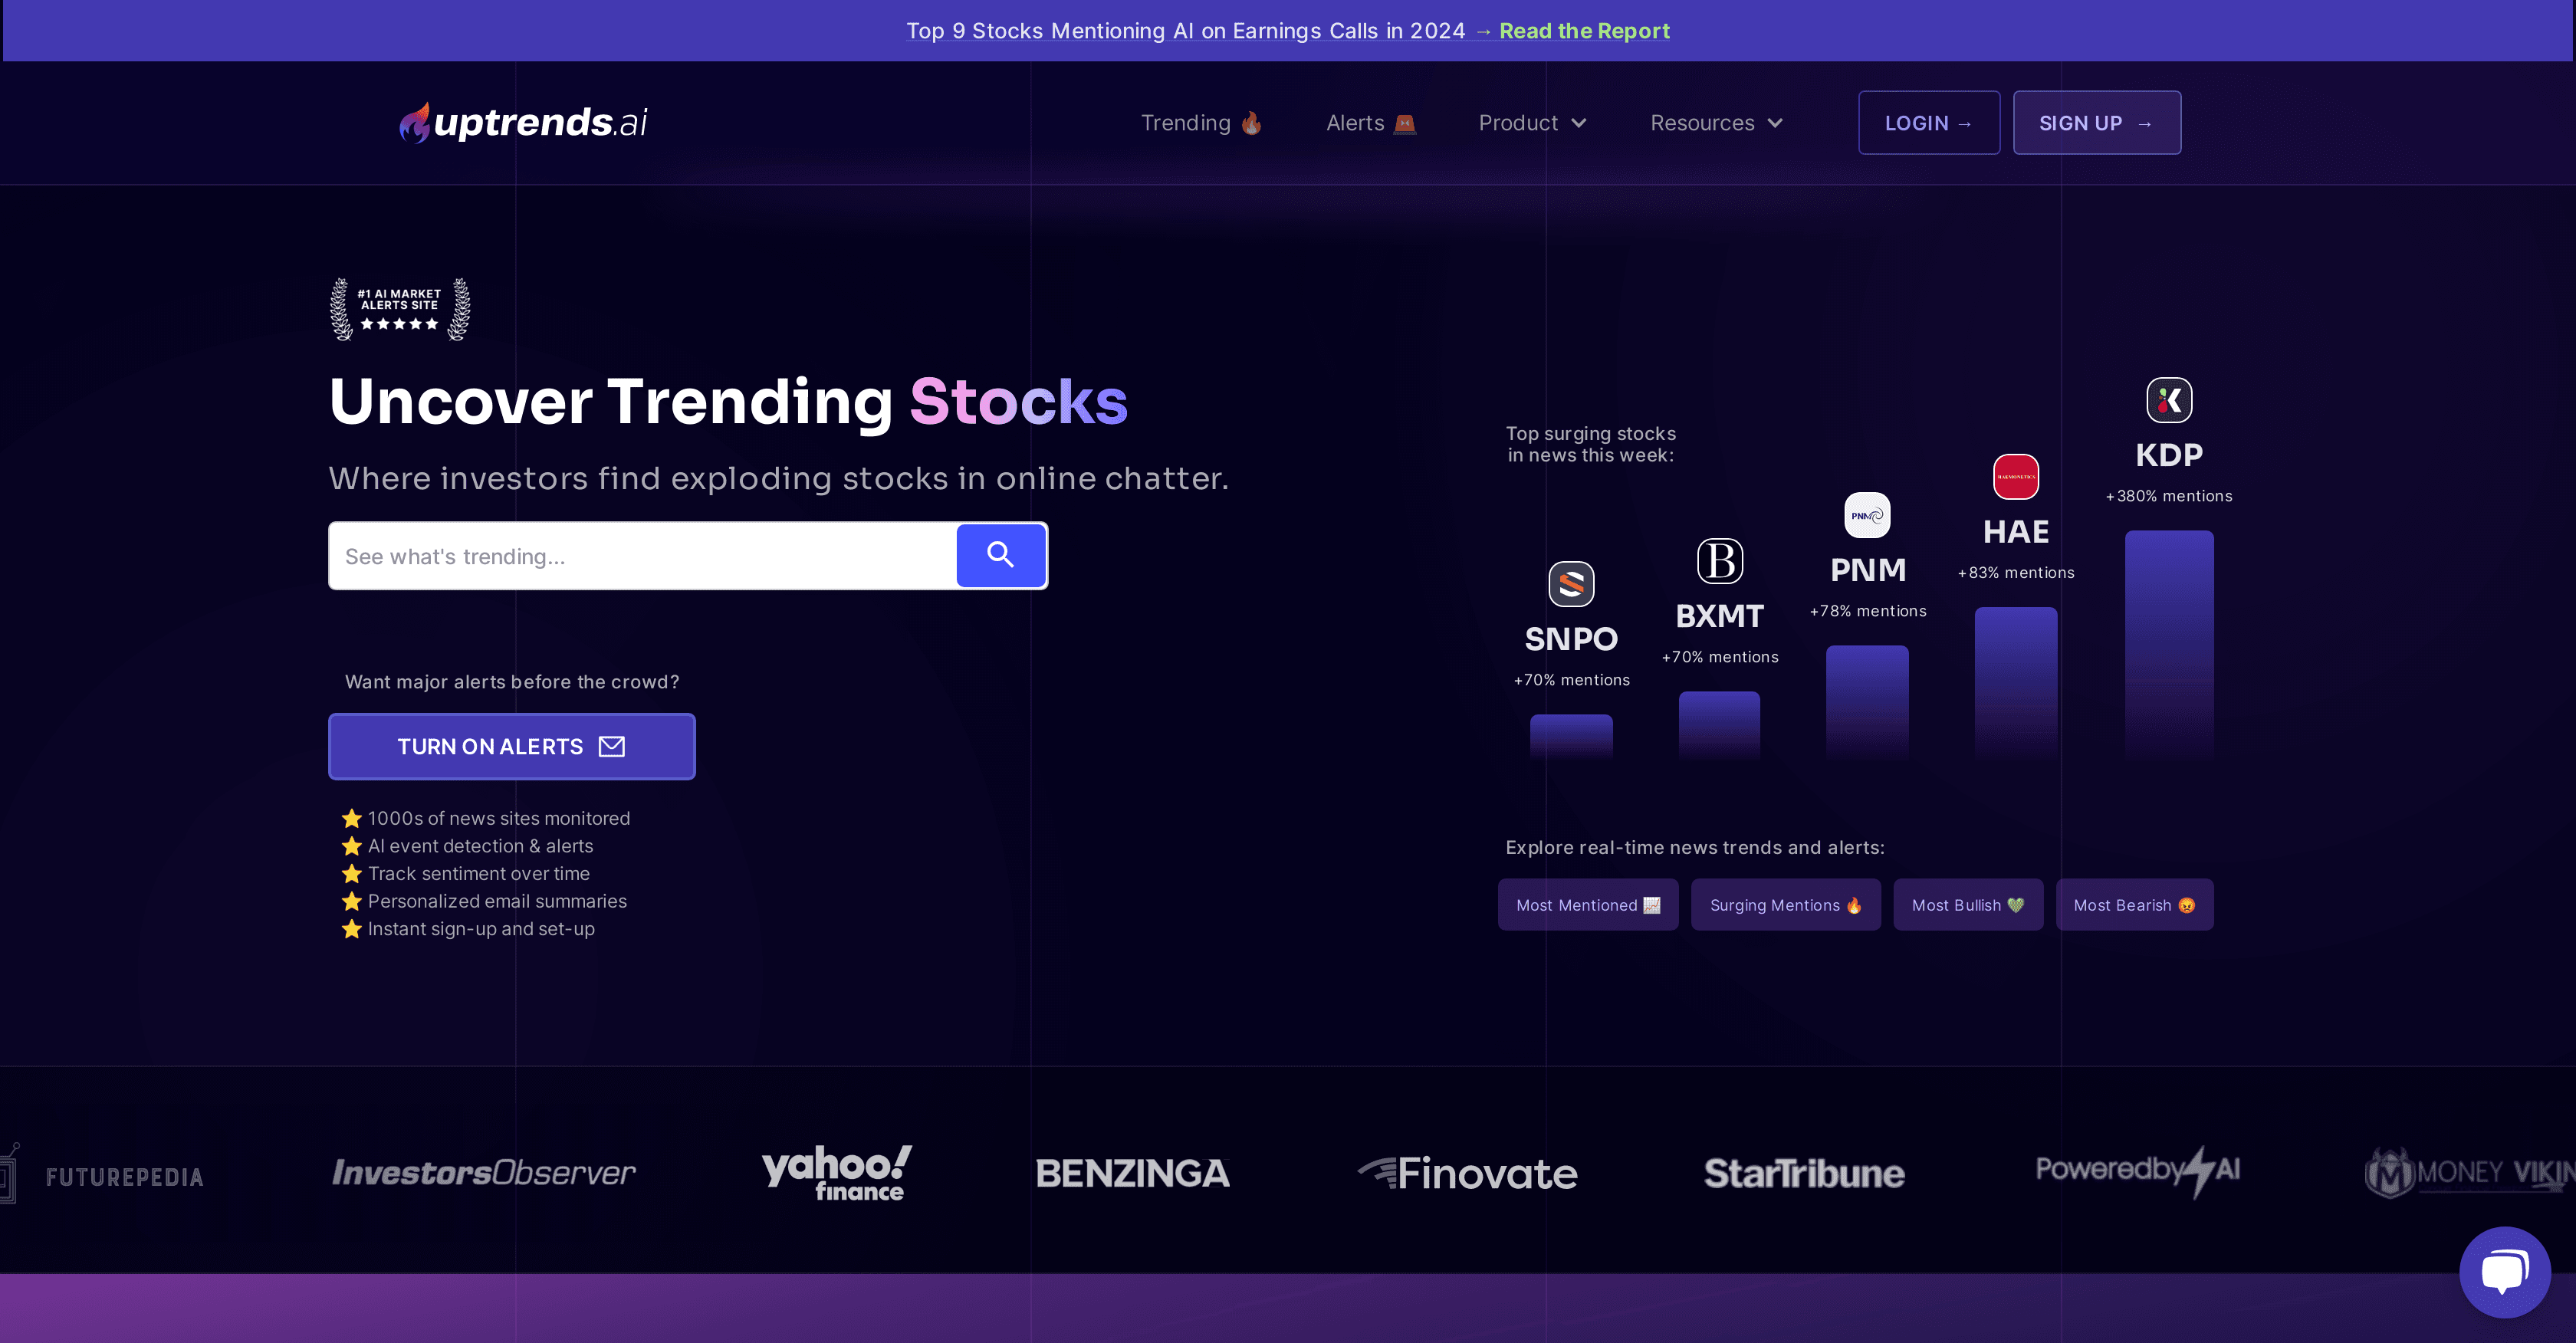Expand the Product dropdown menu

[x=1532, y=123]
